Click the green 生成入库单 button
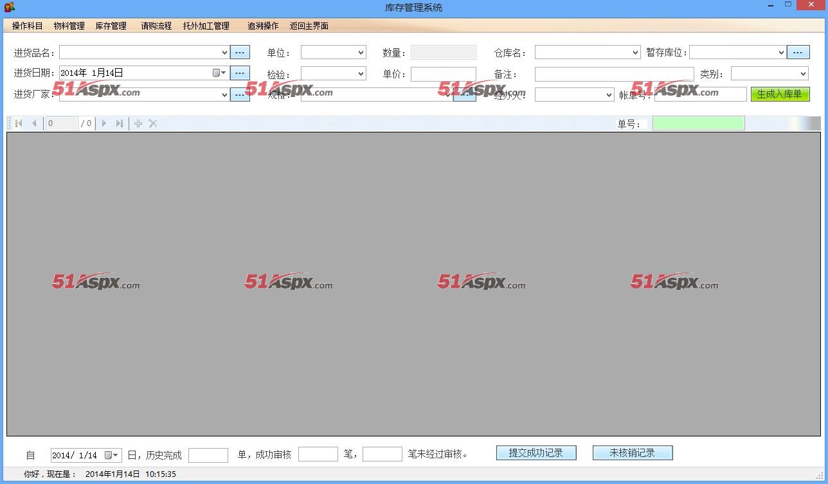 (x=780, y=94)
